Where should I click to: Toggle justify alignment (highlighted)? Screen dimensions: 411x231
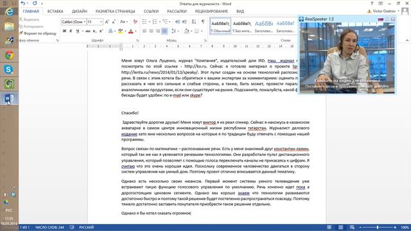pos(164,31)
